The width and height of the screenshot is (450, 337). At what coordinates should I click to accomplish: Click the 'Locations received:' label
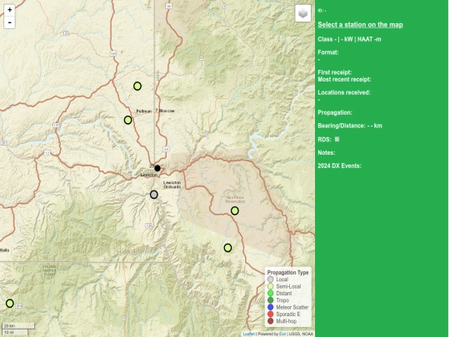tap(344, 92)
